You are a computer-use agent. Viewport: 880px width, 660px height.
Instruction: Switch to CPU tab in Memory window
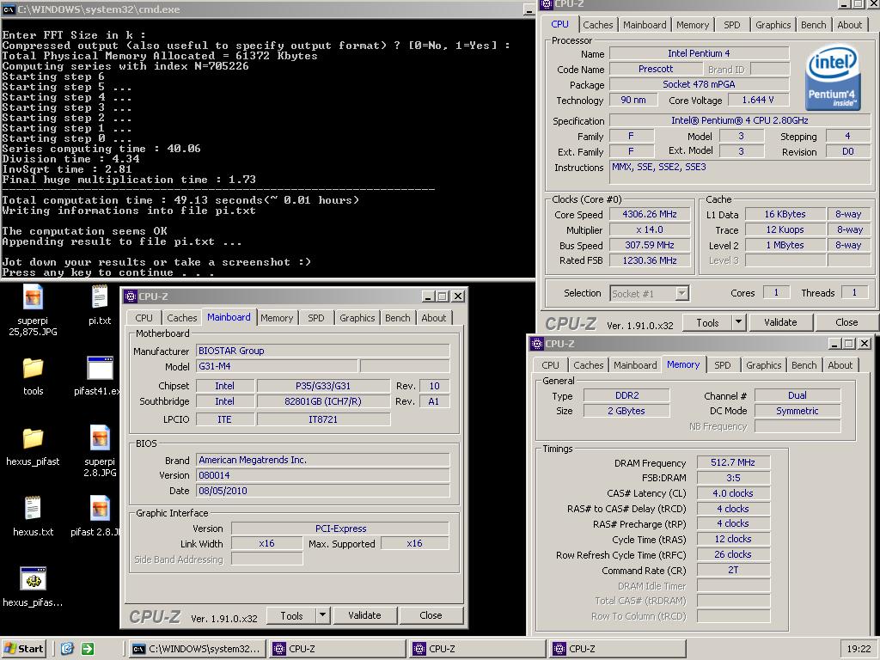tap(550, 364)
